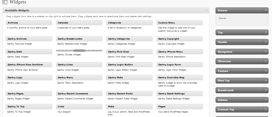The height and width of the screenshot is (117, 272).
Task: Choose the Gantry Login Form widget
Action: (x=180, y=65)
